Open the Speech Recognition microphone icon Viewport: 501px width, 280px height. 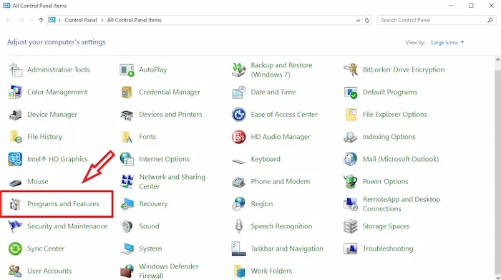pos(238,226)
